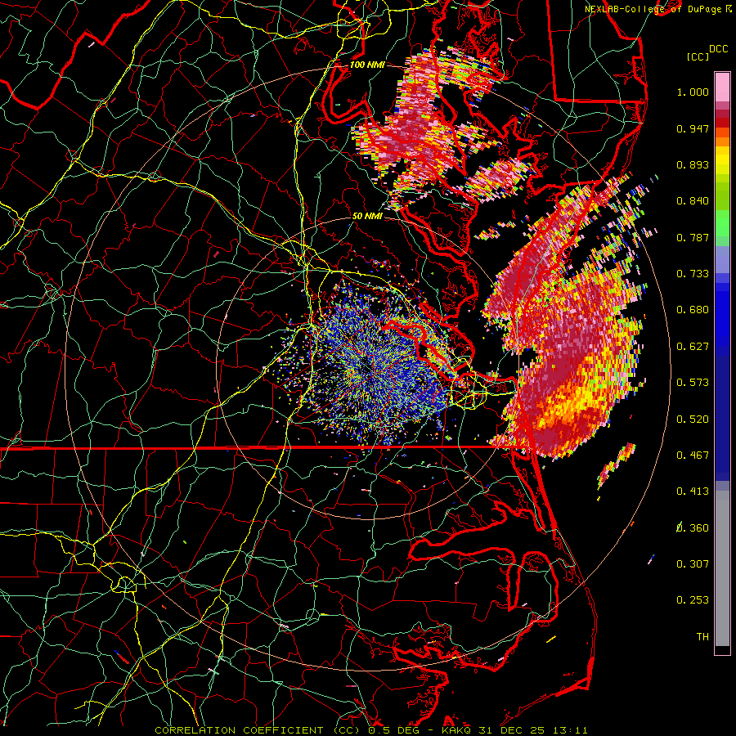Click the 100 NMI range ring label
Screen dimensions: 736x736
click(367, 65)
